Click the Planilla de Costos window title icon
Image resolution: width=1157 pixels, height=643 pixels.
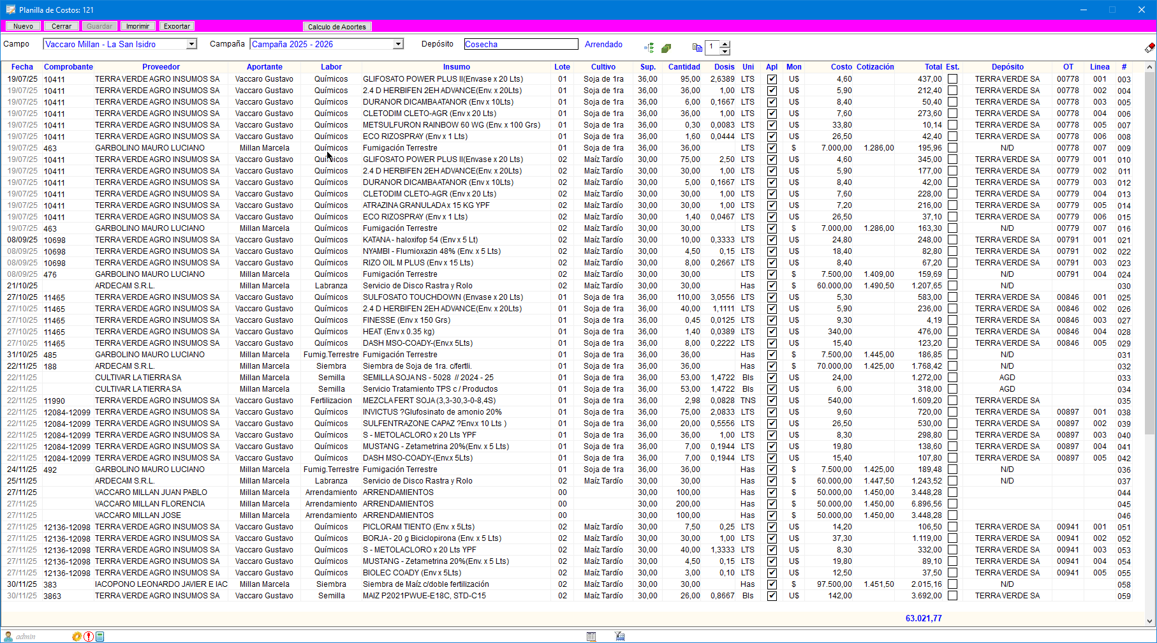point(10,10)
